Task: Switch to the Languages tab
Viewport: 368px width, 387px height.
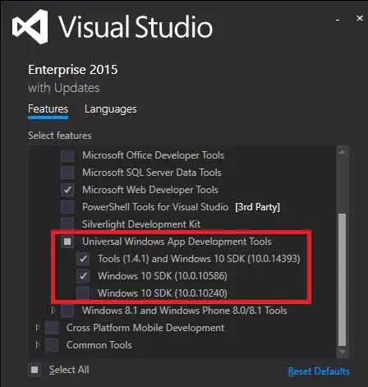Action: [x=111, y=109]
